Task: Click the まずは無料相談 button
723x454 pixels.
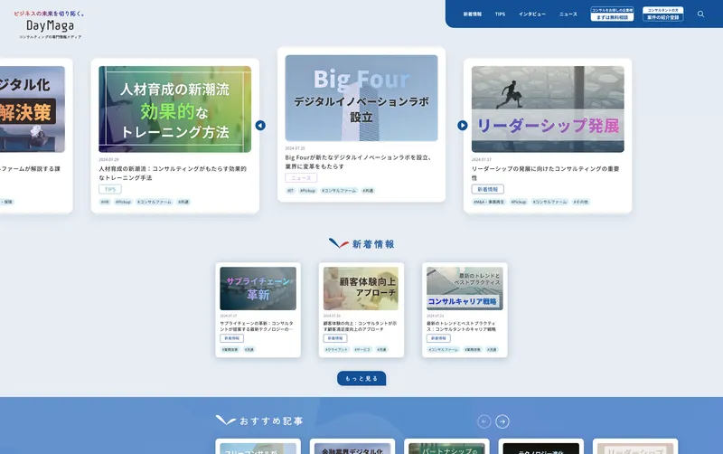Action: click(x=612, y=16)
